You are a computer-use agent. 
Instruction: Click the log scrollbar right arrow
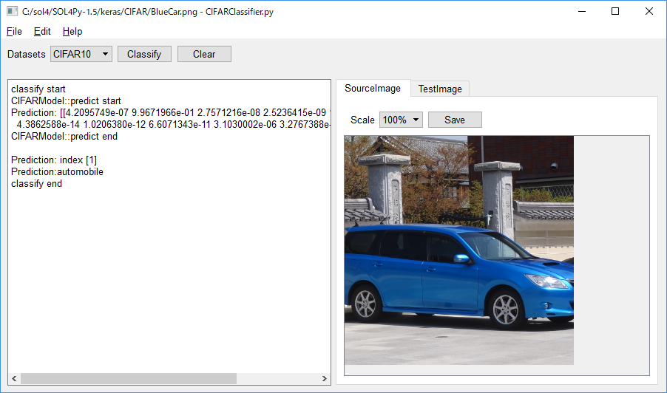[325, 378]
